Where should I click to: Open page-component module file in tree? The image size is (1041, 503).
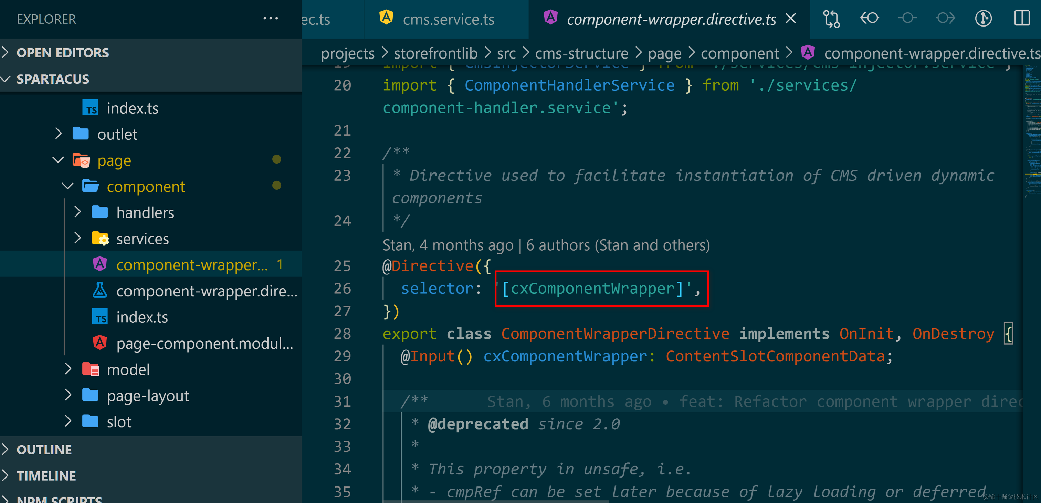point(204,343)
